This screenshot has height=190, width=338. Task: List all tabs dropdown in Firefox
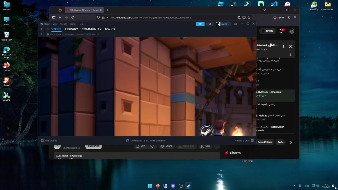pos(264,10)
